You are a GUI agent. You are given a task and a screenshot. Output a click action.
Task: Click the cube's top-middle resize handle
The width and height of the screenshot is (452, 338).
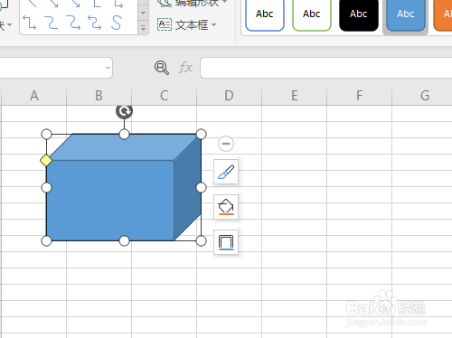point(124,134)
